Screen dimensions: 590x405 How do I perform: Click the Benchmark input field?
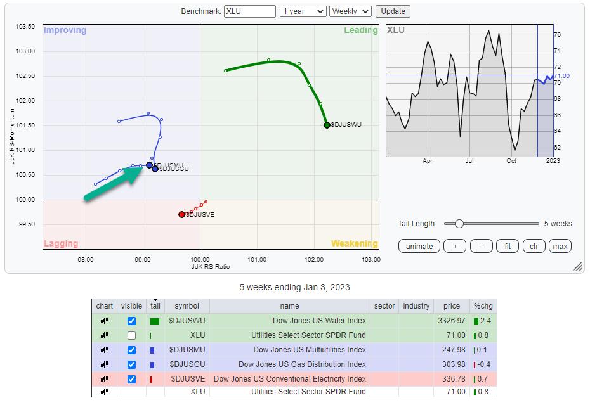coord(250,11)
